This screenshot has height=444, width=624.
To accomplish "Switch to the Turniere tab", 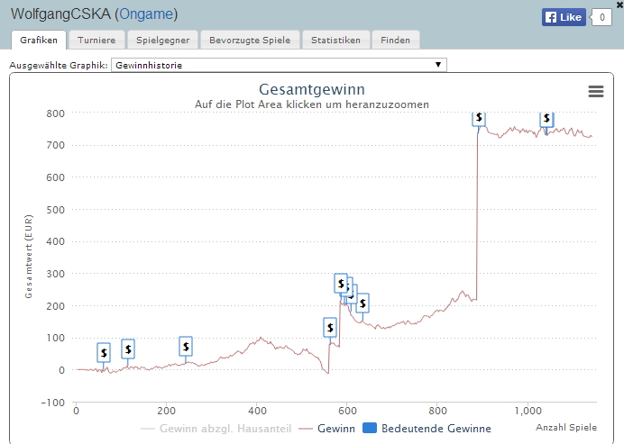I will click(x=96, y=41).
